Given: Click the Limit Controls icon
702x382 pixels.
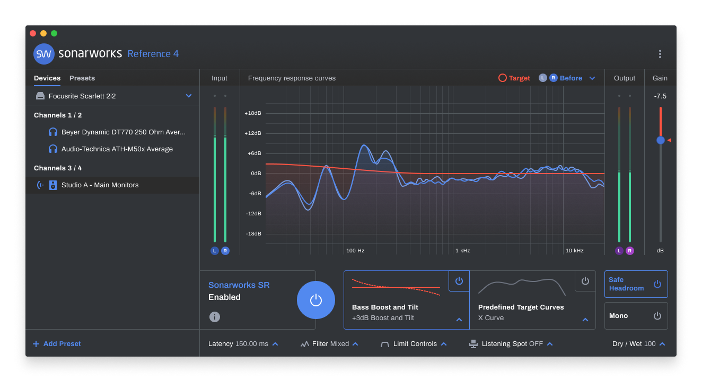Looking at the screenshot, I should pyautogui.click(x=385, y=344).
